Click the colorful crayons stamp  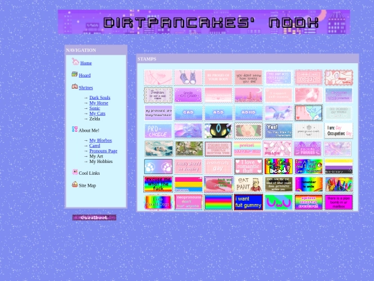339,185
